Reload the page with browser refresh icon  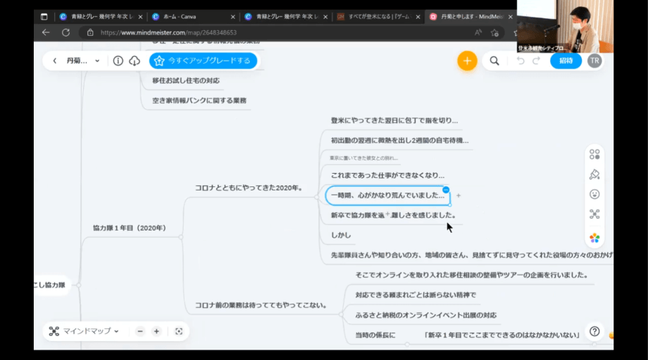pyautogui.click(x=66, y=32)
